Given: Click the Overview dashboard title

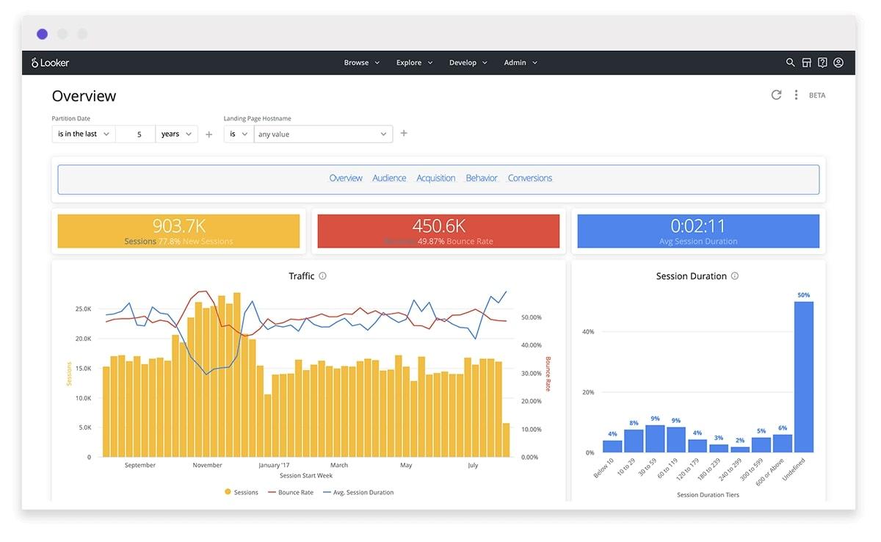Looking at the screenshot, I should point(84,96).
